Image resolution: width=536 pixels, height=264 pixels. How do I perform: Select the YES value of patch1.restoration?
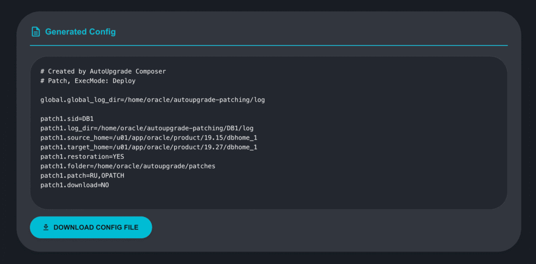pos(118,156)
